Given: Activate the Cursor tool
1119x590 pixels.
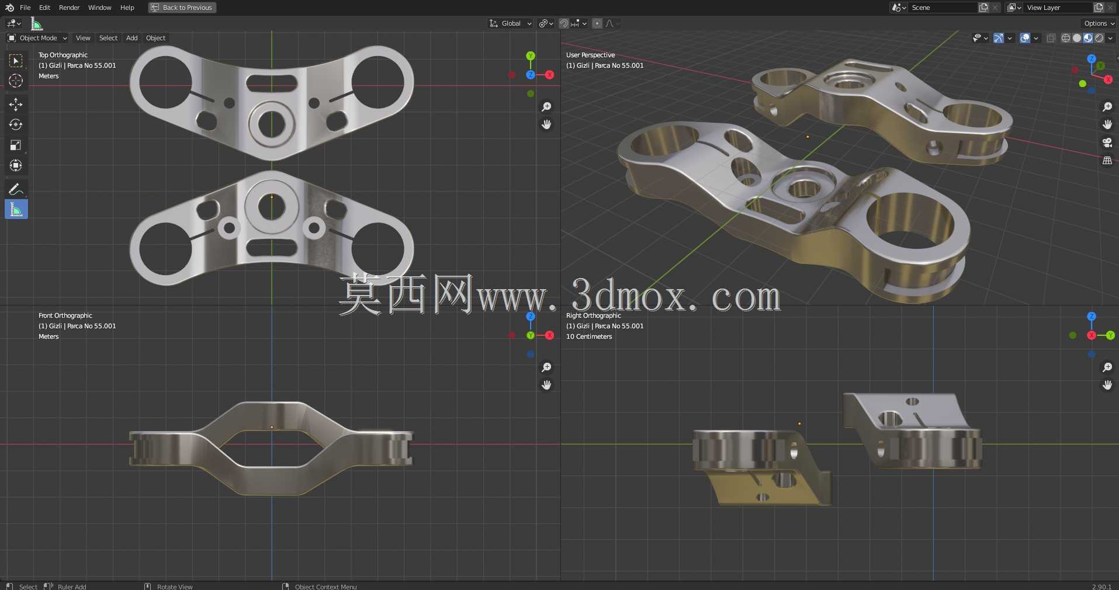Looking at the screenshot, I should coord(16,81).
